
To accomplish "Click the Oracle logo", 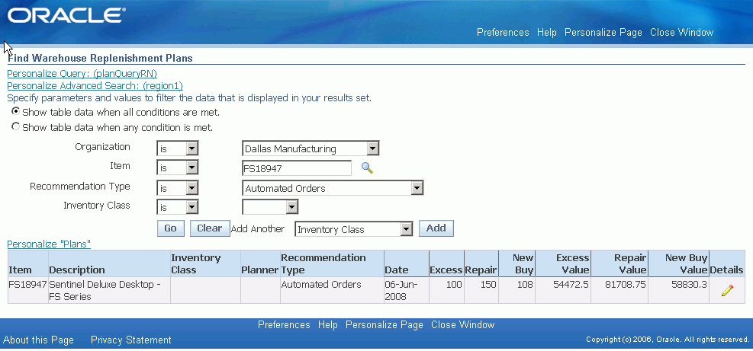I will (x=66, y=16).
